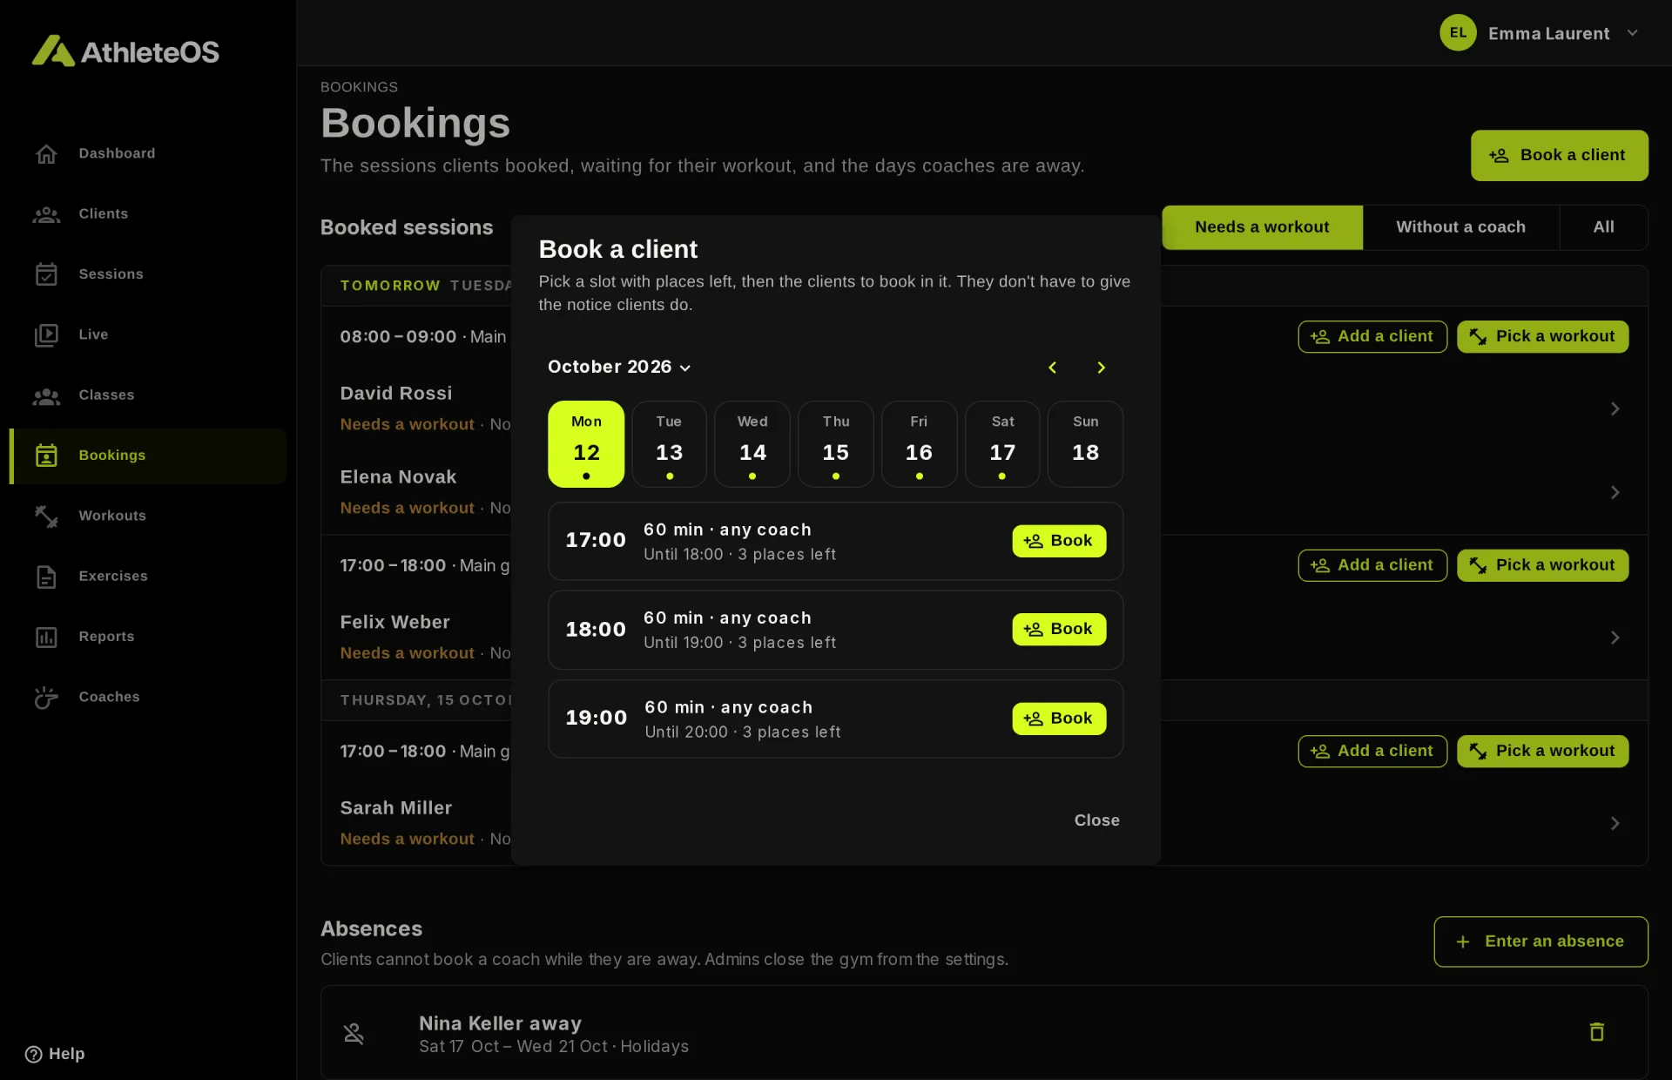Screen dimensions: 1672x1080
Task: Click the absent-person icon beside Nina Keller
Action: (354, 1033)
